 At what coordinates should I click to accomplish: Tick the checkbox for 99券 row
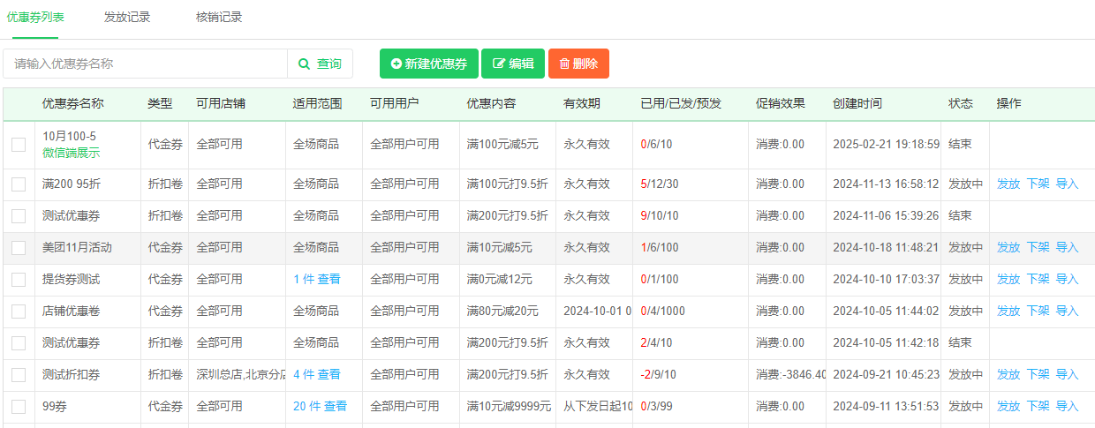pos(19,407)
